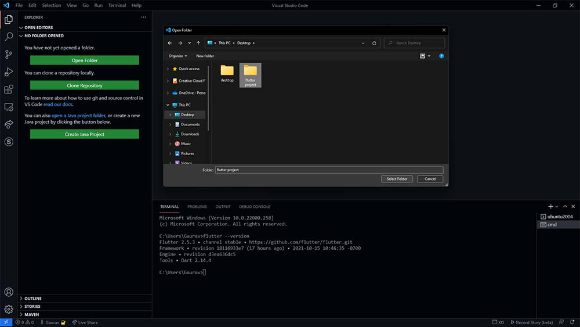This screenshot has width=580, height=327.
Task: Click the new terminal plus icon
Action: pyautogui.click(x=550, y=207)
